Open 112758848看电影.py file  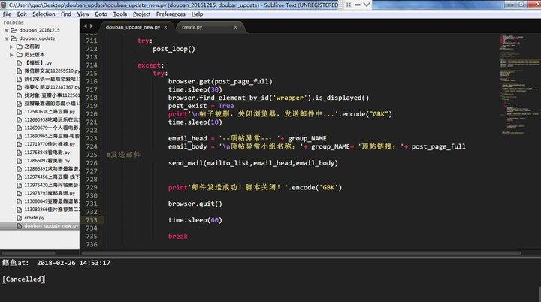coord(47,153)
